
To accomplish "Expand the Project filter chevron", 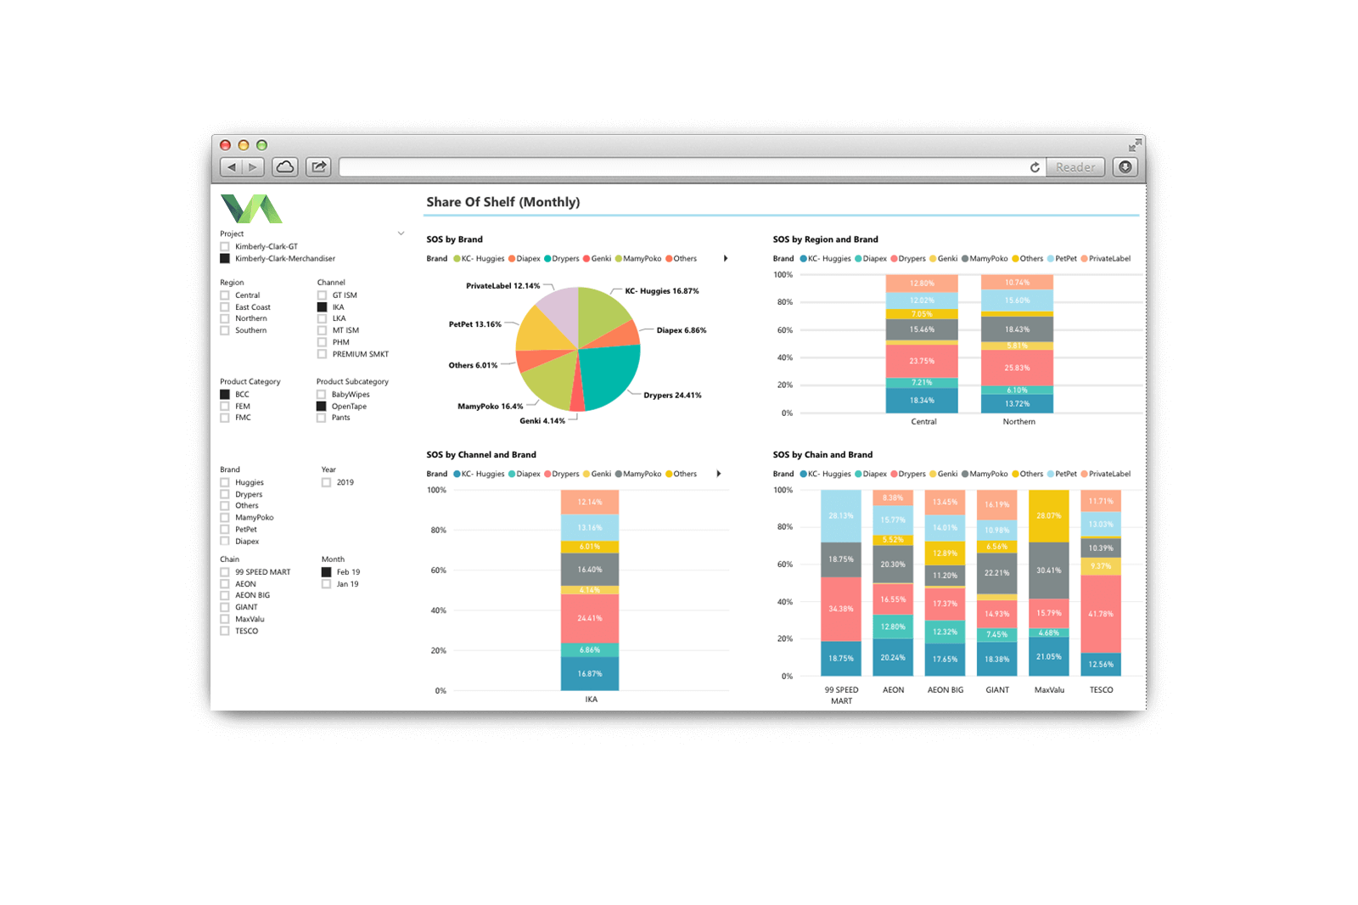I will click(401, 233).
